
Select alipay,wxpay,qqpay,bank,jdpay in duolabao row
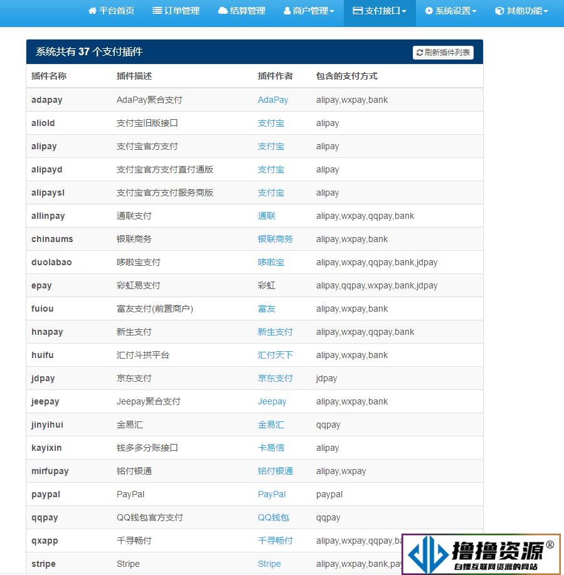377,262
